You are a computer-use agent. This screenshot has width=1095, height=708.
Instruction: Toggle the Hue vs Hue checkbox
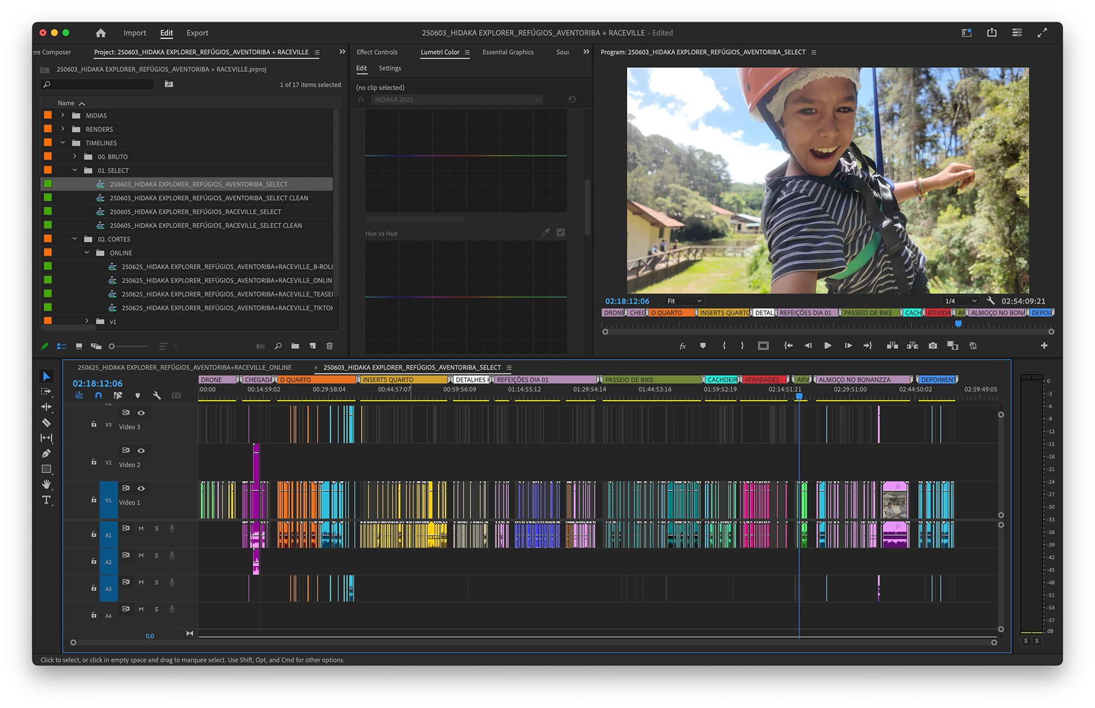[x=561, y=233]
